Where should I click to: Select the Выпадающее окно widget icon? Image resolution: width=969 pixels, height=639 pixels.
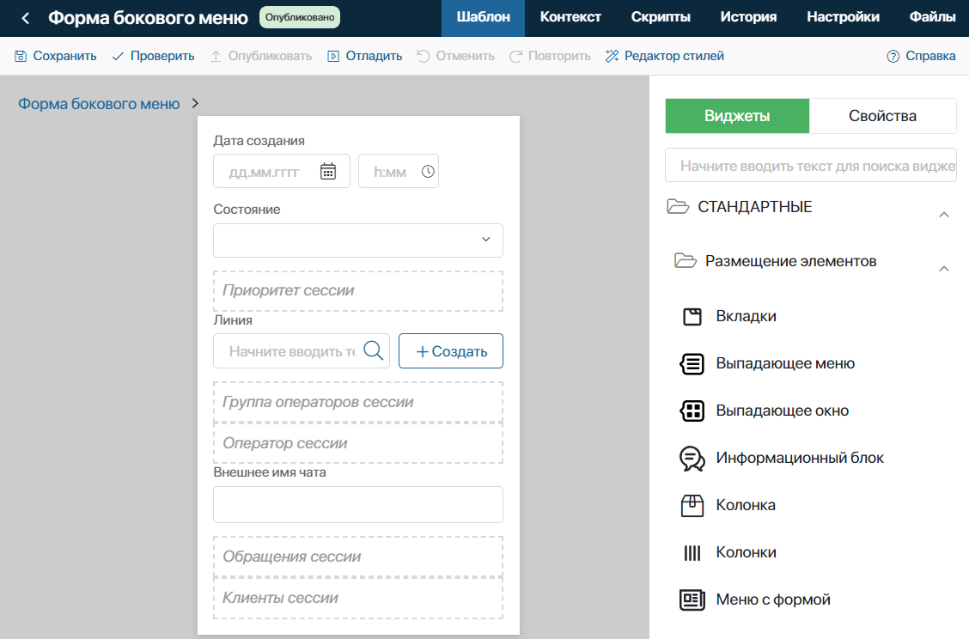692,411
